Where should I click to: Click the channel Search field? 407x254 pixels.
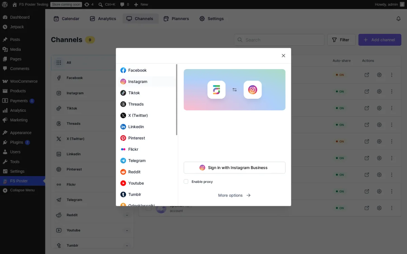(279, 40)
